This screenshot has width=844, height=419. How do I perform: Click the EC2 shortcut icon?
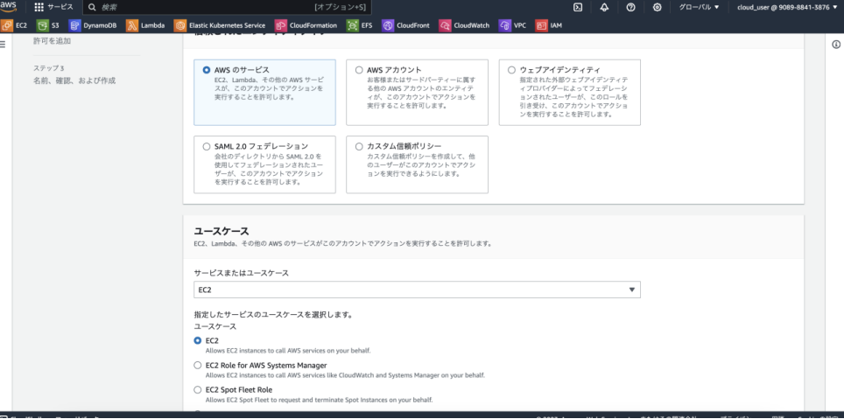click(x=6, y=25)
